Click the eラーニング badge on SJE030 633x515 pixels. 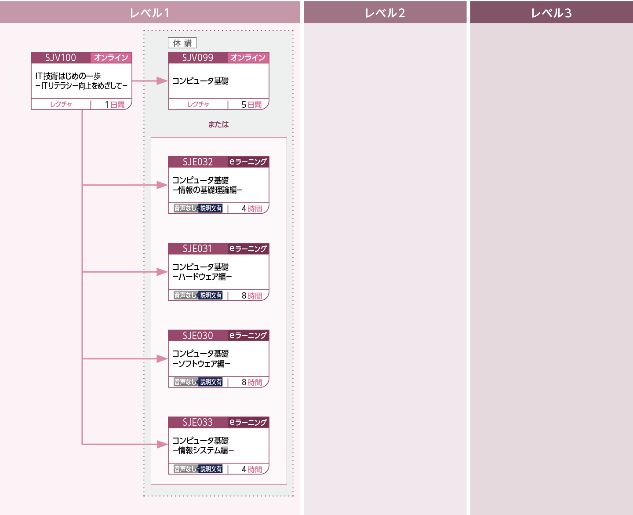[x=248, y=336]
